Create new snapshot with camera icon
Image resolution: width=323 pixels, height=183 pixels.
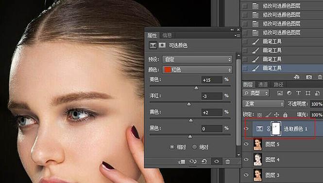tap(308, 77)
